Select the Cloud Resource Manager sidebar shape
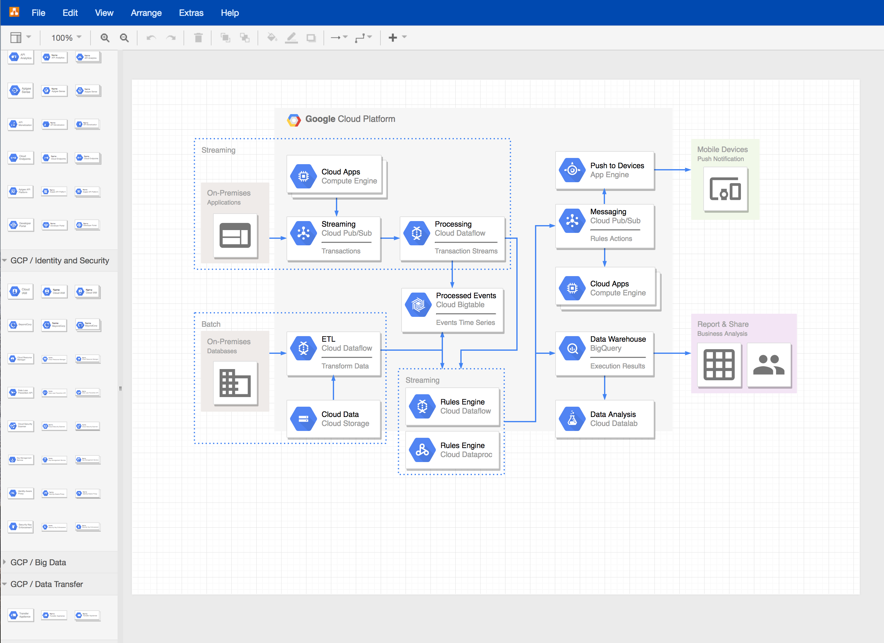 pos(21,359)
